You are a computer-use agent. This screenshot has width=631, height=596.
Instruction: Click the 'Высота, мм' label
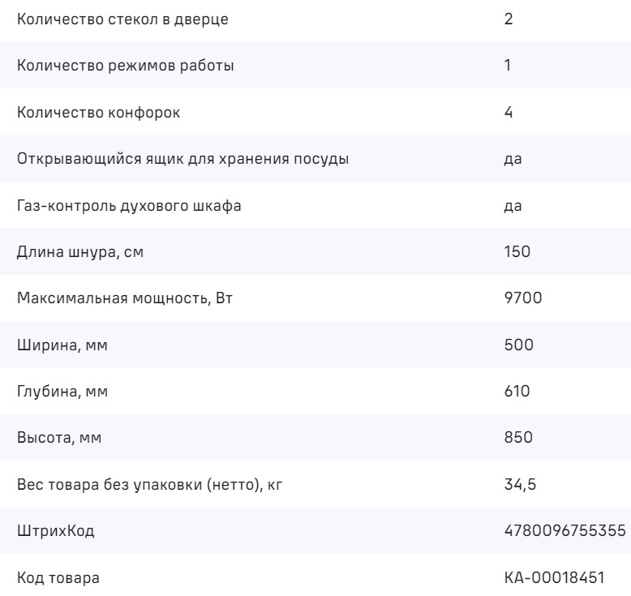(x=61, y=439)
